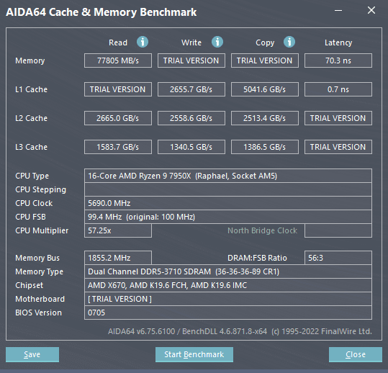Screen dimensions: 388x373
Task: Select L1 Cache Copy 5041.6 GB/s
Action: pyautogui.click(x=265, y=89)
